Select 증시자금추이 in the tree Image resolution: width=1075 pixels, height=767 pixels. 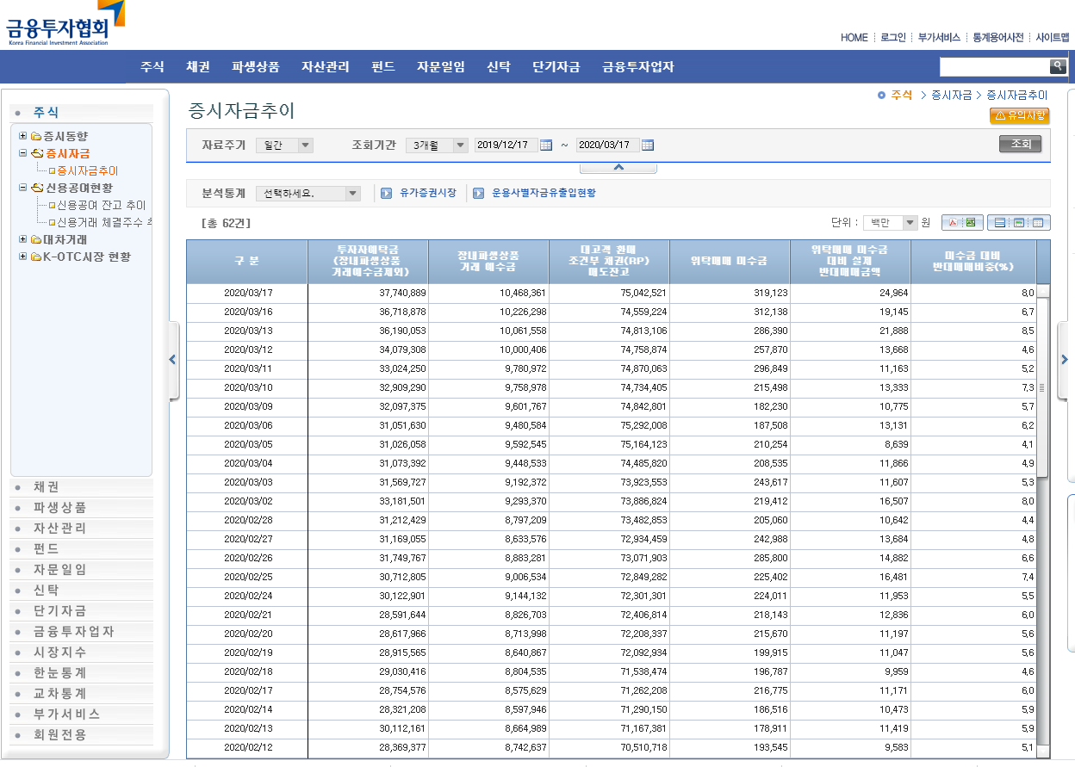pyautogui.click(x=87, y=170)
